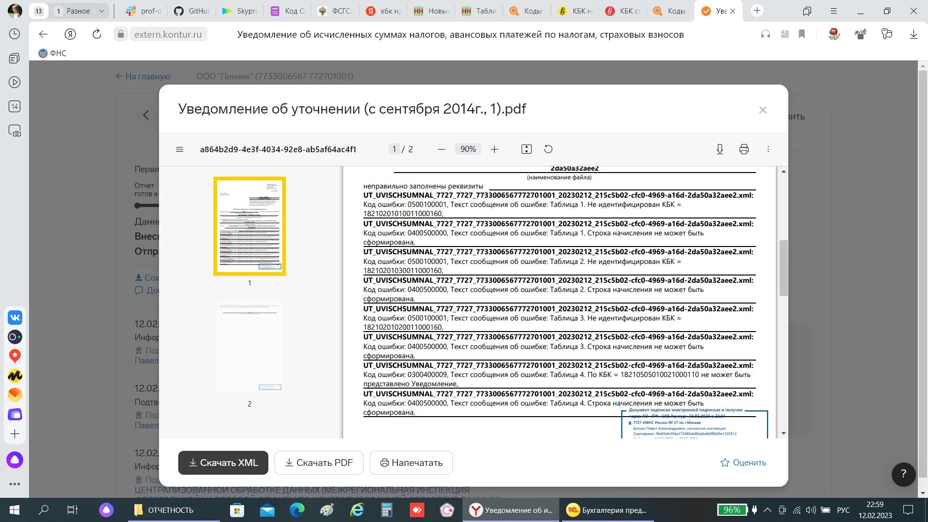Open Alice assistant icon in sidebar
928x522 pixels.
pyautogui.click(x=15, y=460)
